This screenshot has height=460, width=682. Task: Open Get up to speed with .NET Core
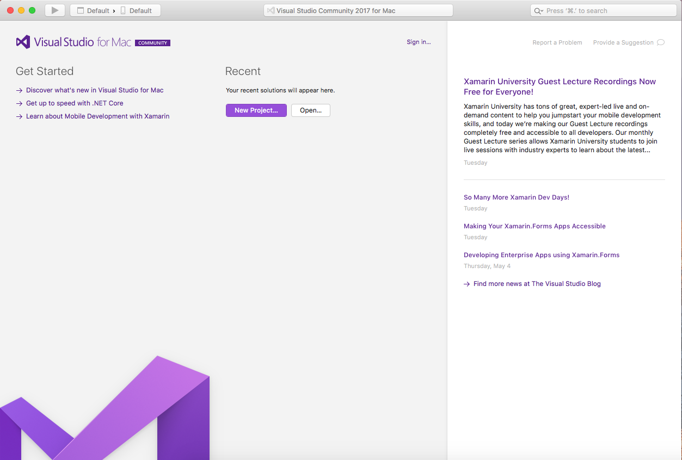click(75, 103)
